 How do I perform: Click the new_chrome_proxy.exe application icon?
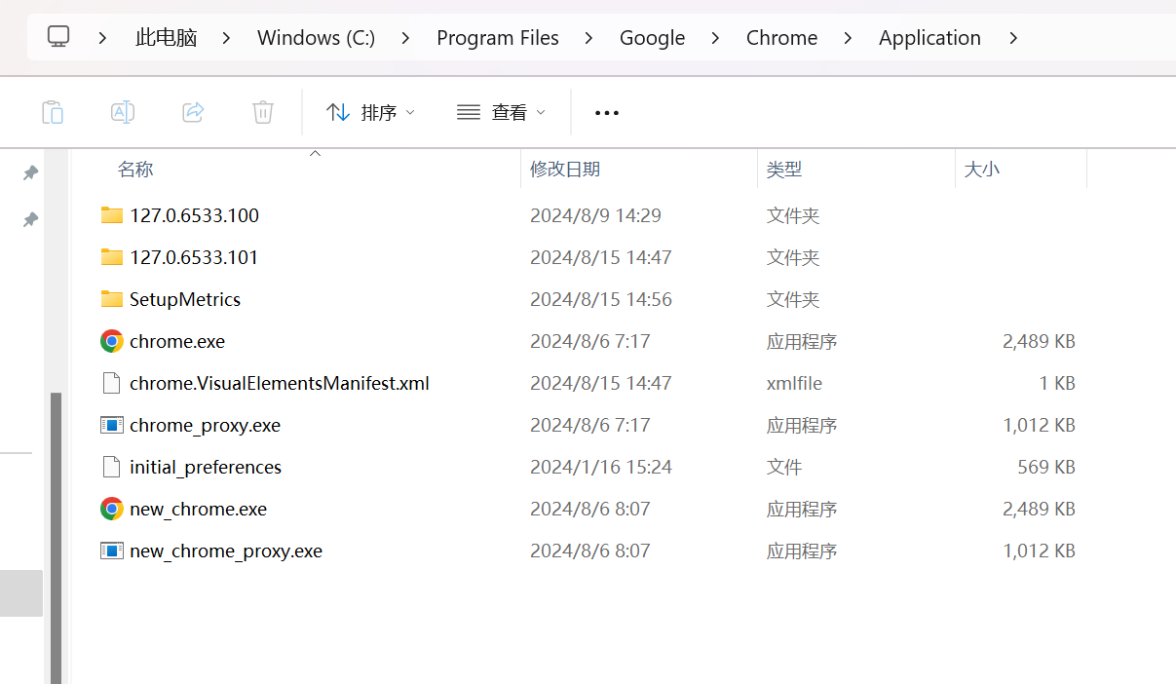(x=112, y=551)
